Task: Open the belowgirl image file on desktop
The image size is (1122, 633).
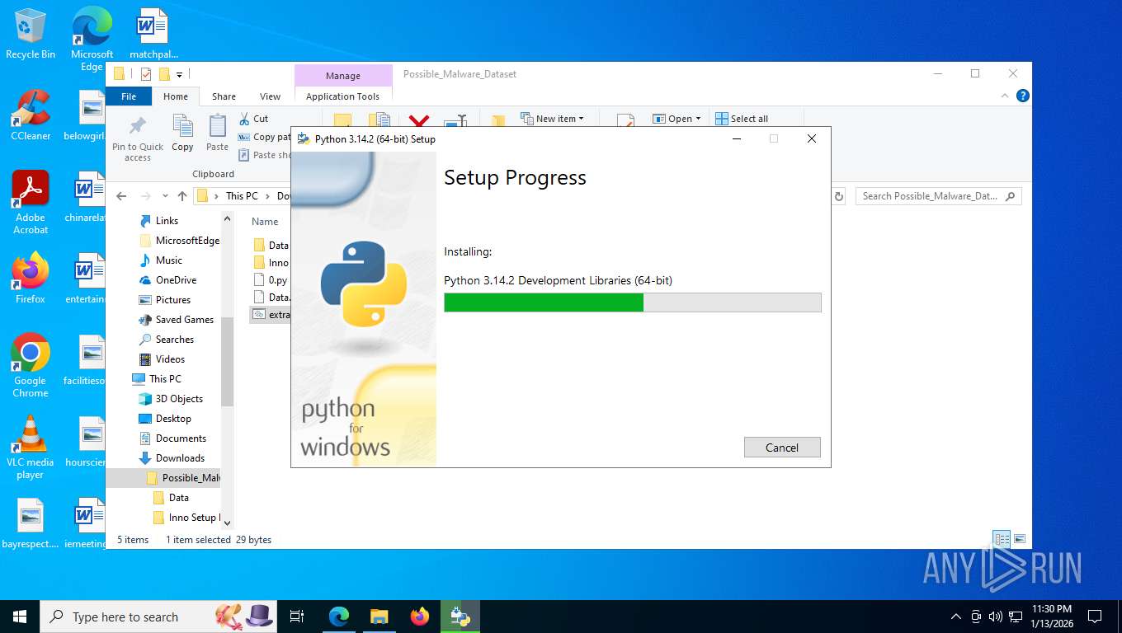Action: click(x=85, y=115)
